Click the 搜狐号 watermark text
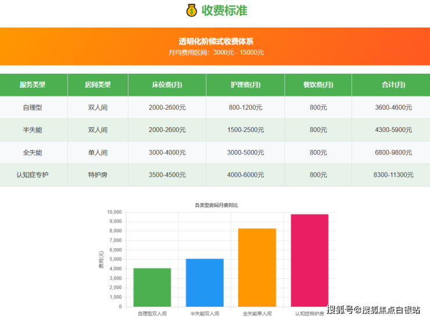 tap(340, 310)
